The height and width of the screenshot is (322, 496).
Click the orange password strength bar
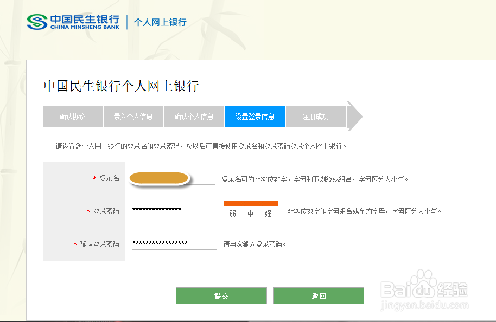point(250,203)
